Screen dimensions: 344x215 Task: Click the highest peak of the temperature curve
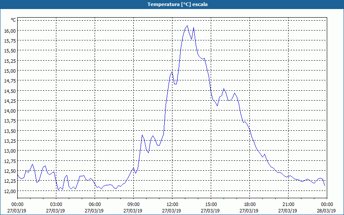click(x=187, y=26)
